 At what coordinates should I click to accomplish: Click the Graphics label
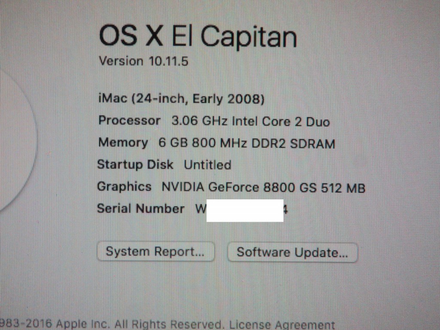pos(124,187)
